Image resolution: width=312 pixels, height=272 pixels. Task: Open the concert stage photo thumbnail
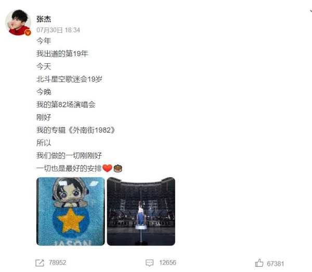pos(141,211)
